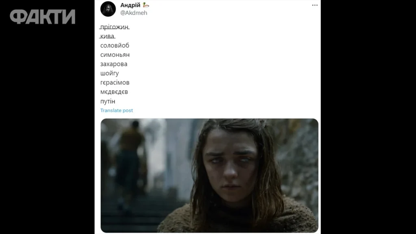Select the word гєрасімов in the post
Viewport: 416px width, 234px height.
pos(115,82)
